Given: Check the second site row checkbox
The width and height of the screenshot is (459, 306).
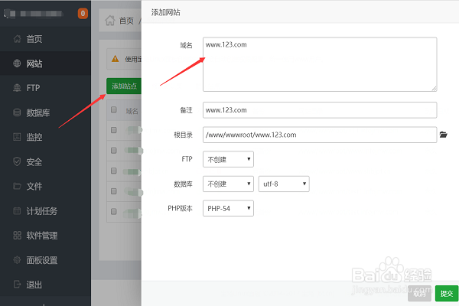Looking at the screenshot, I should point(114,151).
